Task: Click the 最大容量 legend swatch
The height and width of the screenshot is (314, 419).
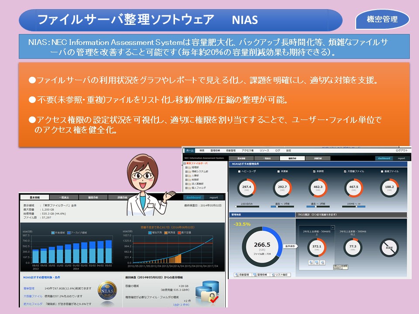Action: point(179,233)
